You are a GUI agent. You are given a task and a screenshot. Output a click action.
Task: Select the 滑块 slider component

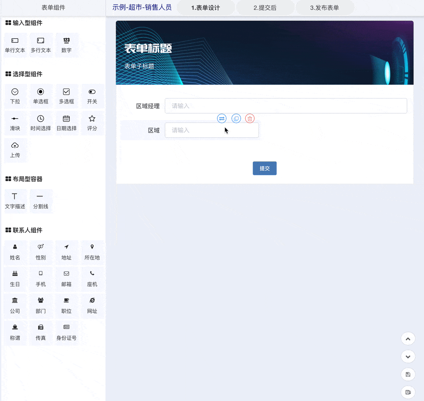pos(15,123)
